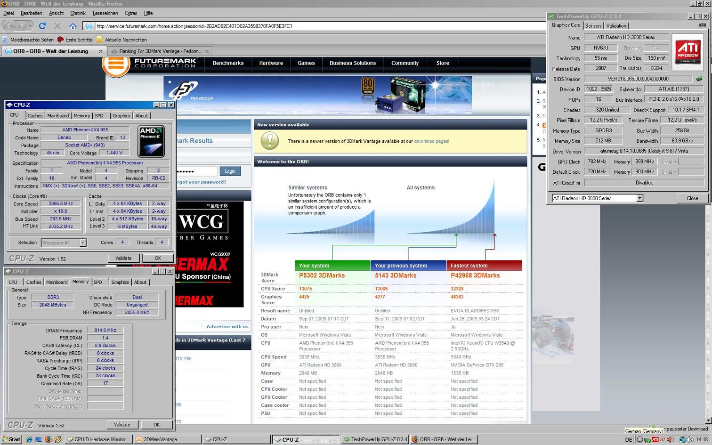Open the disabled Processor #1 selection dropdown
Screen dimensions: 712x445
pyautogui.click(x=83, y=243)
